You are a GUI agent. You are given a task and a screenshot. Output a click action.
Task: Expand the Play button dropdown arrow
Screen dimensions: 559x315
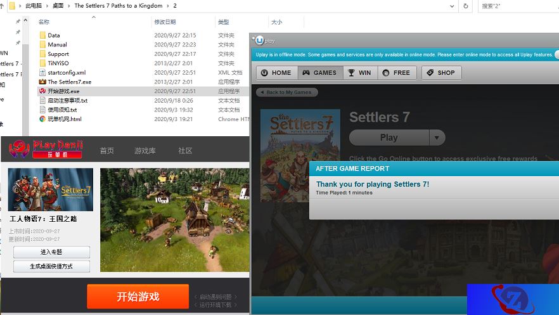[437, 138]
